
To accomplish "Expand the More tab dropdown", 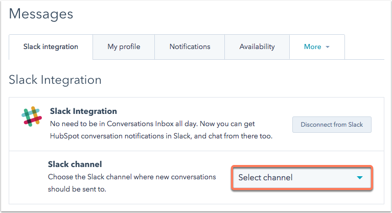I will coord(317,47).
